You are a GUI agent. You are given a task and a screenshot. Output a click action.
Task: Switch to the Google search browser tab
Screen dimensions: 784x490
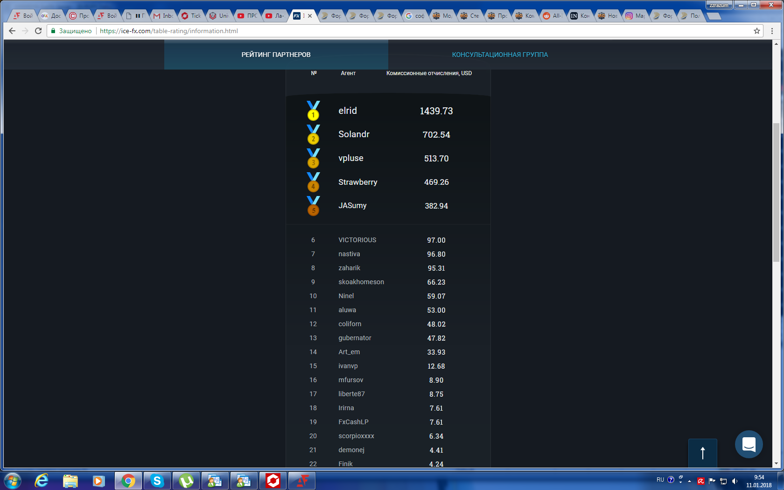click(415, 16)
